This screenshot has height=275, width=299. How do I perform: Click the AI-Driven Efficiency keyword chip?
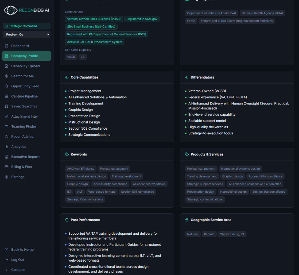pos(81,168)
